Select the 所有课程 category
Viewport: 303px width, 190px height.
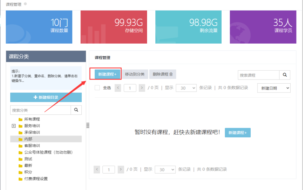tap(32, 119)
